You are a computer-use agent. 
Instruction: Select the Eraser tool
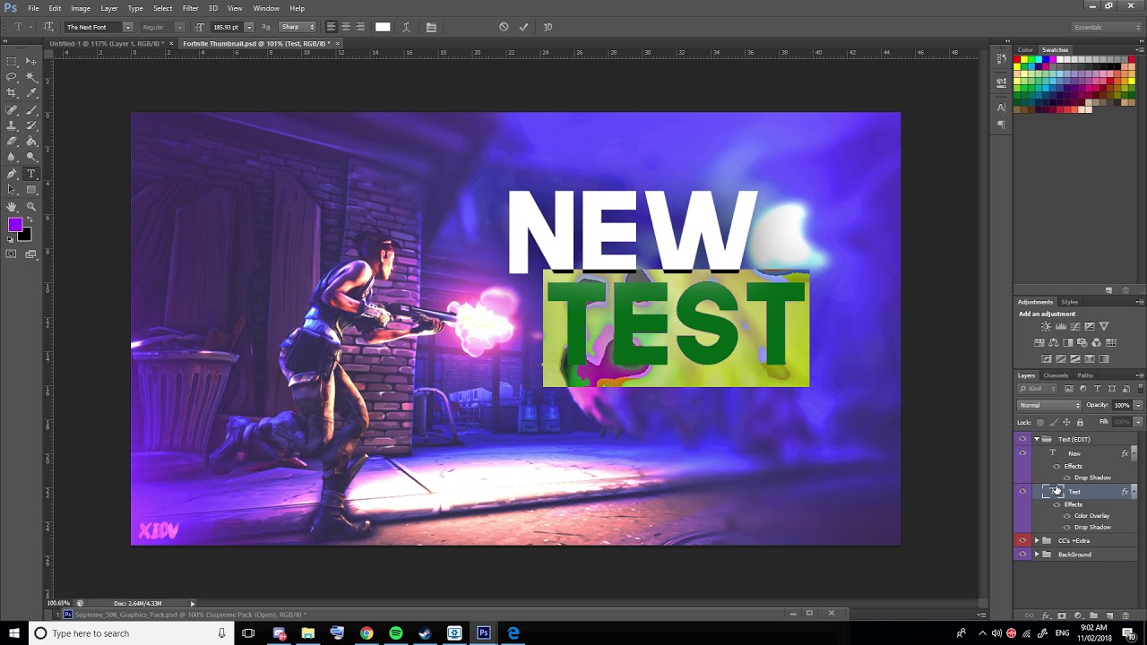click(12, 142)
